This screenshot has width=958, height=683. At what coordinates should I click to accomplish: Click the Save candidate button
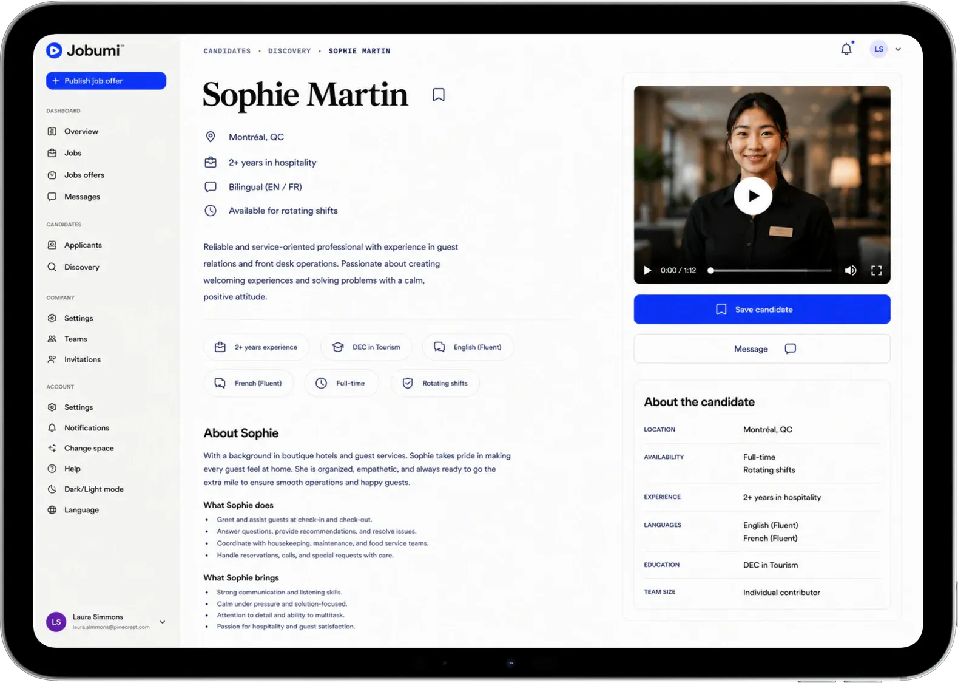(762, 310)
